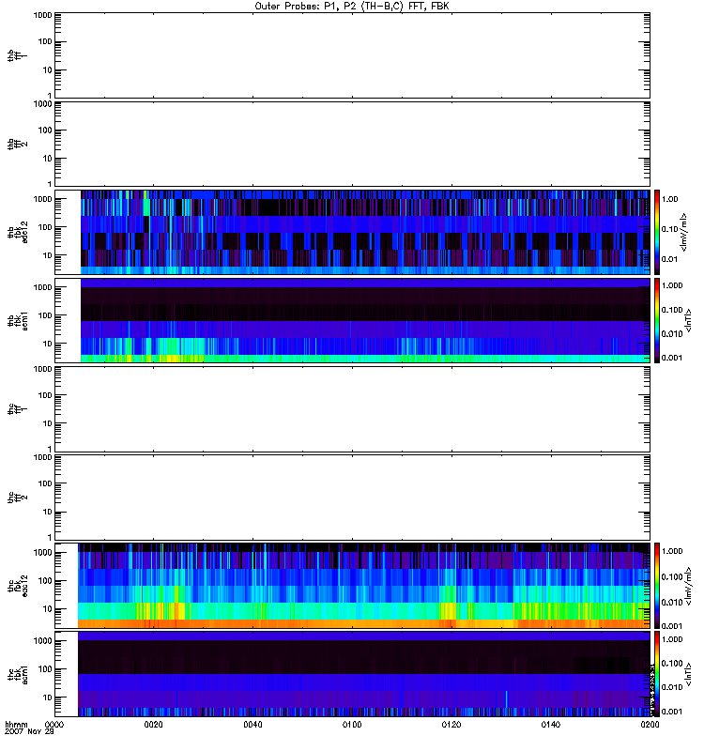Click the 'hhmm' axis unit label
Image resolution: width=704 pixels, height=751 pixels.
(x=16, y=724)
